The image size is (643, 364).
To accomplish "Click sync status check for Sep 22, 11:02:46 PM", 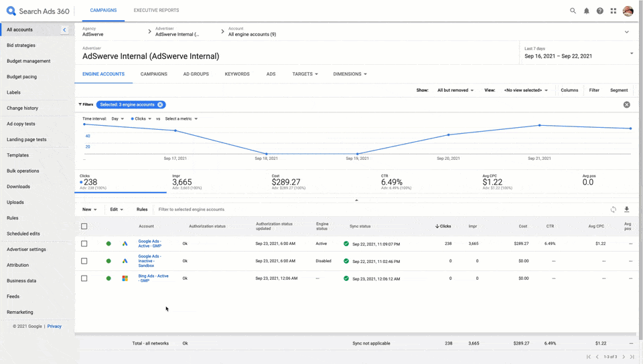I will coord(346,261).
